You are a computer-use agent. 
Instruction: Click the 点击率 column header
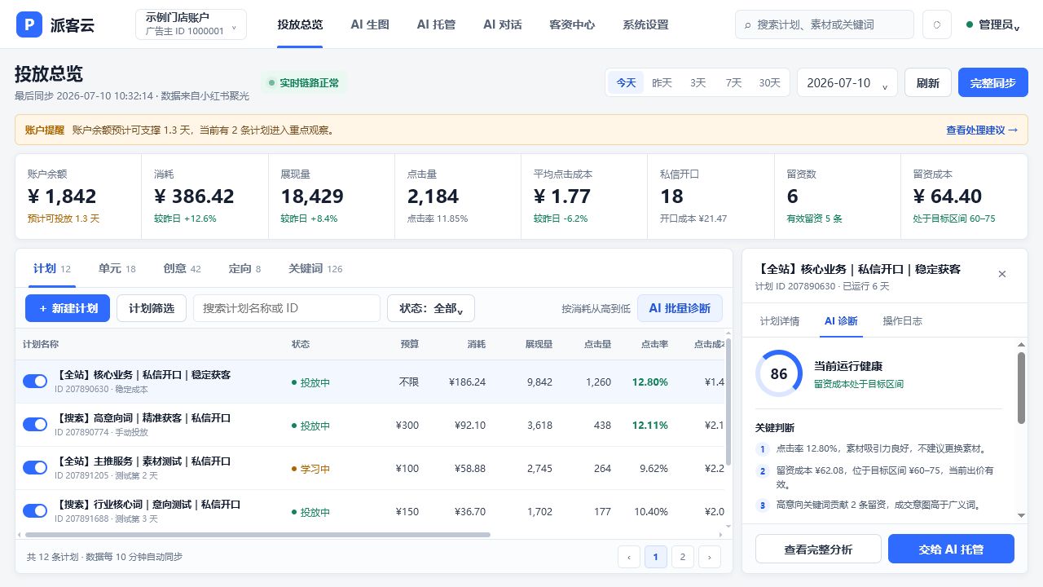point(654,344)
